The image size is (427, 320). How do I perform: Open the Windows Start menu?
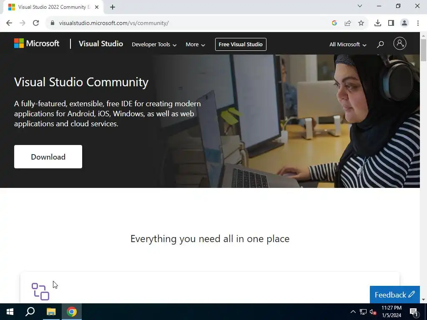click(10, 312)
